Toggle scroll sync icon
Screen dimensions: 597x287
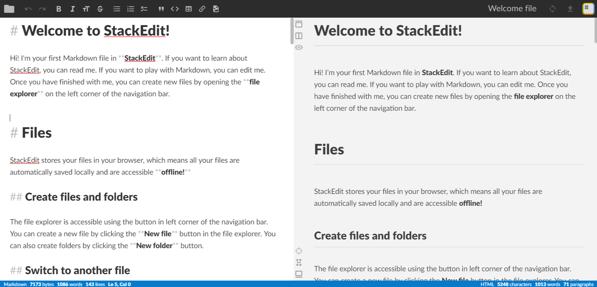[299, 262]
